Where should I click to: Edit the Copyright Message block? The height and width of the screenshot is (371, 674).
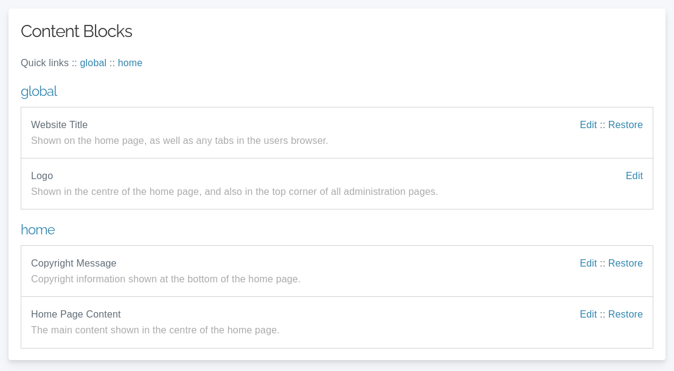pyautogui.click(x=588, y=264)
